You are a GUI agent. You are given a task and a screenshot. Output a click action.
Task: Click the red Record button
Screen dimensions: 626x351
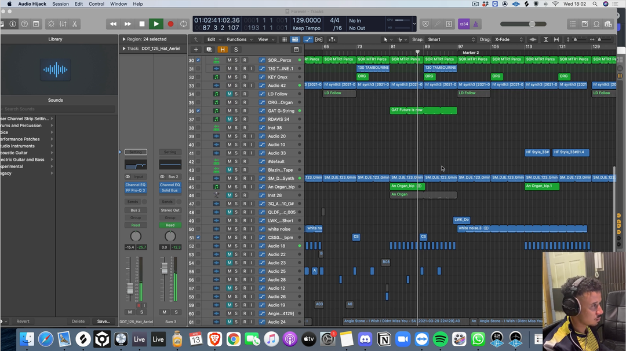[x=170, y=24]
